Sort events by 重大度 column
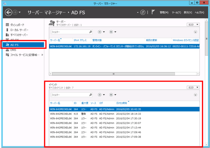Screen dimensions: 210x148 [85, 103]
